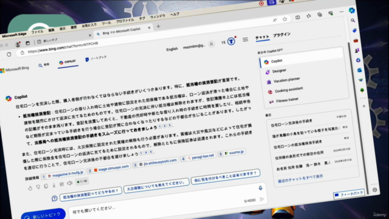Open sidebar settings gear at bottom

pos(374,190)
